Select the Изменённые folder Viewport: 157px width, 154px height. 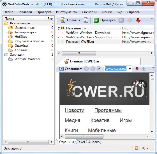(x=25, y=28)
